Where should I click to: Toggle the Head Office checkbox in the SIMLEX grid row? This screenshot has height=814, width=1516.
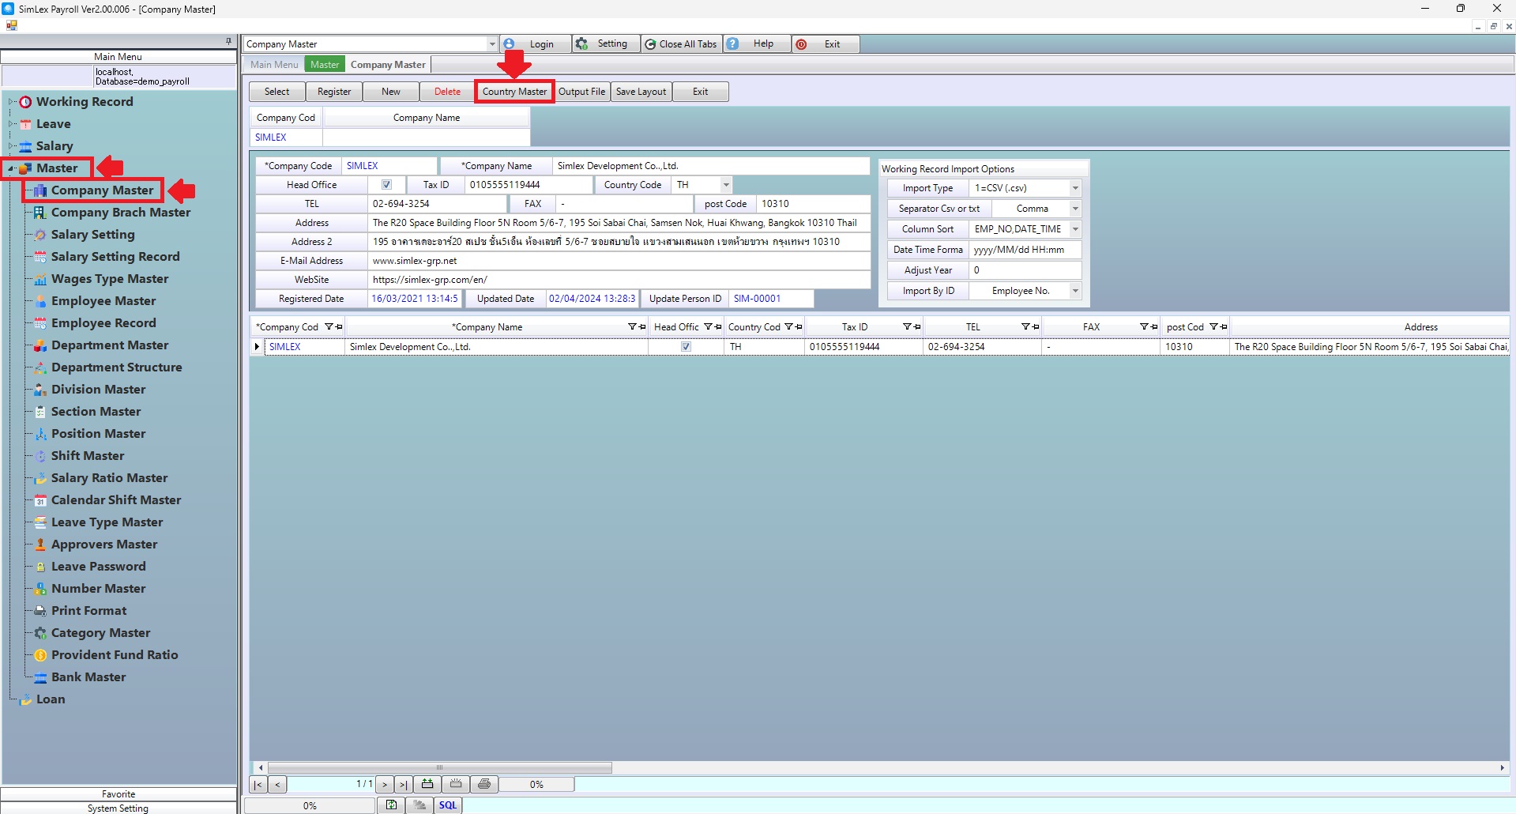pos(686,347)
